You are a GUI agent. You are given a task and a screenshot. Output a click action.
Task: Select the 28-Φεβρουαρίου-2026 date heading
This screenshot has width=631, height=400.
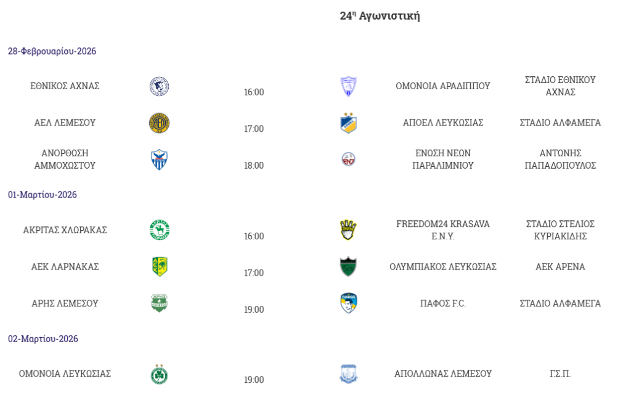click(x=52, y=51)
